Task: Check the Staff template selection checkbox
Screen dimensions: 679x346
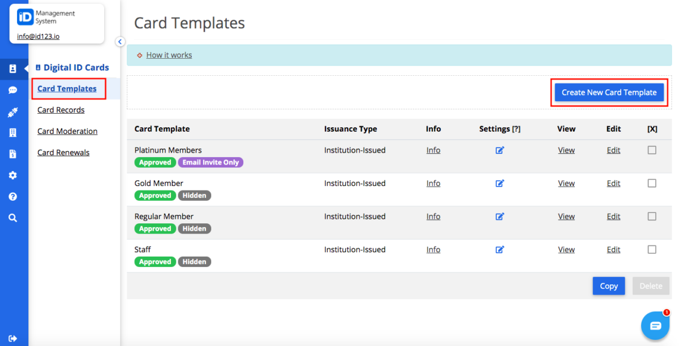Action: (652, 249)
